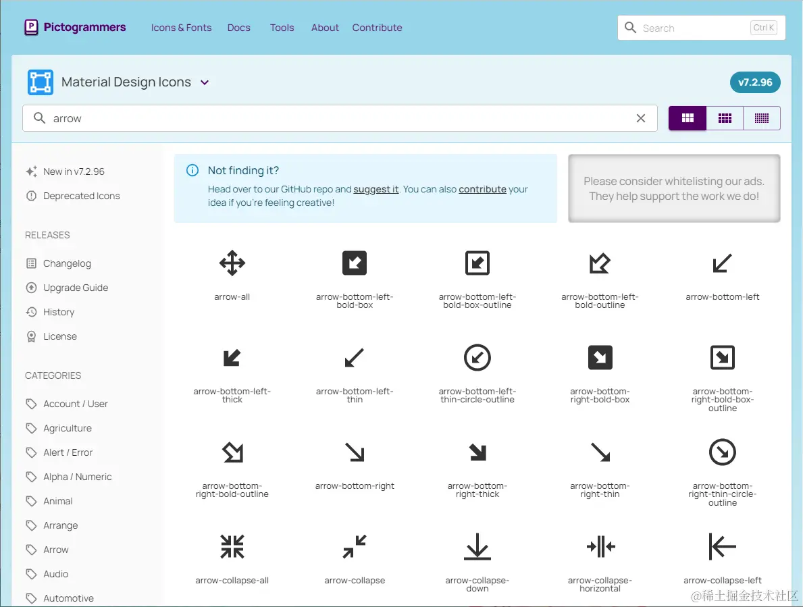This screenshot has height=607, width=803.
Task: Click the Pictogrammers logo
Action: [x=75, y=27]
